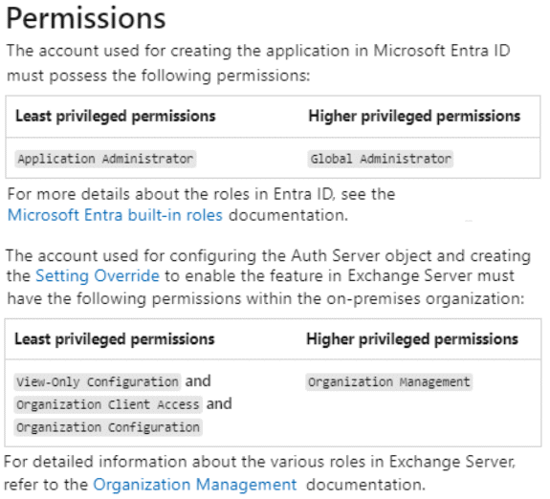Click first table's Higher privileged permissions header
This screenshot has height=499, width=550.
pos(414,117)
